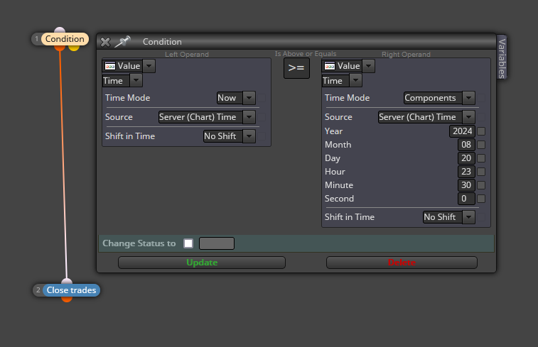
Task: Click node number 2 badge on Close trades
Action: (38, 290)
